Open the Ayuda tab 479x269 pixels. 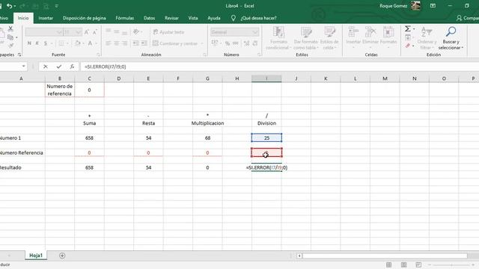pos(214,18)
